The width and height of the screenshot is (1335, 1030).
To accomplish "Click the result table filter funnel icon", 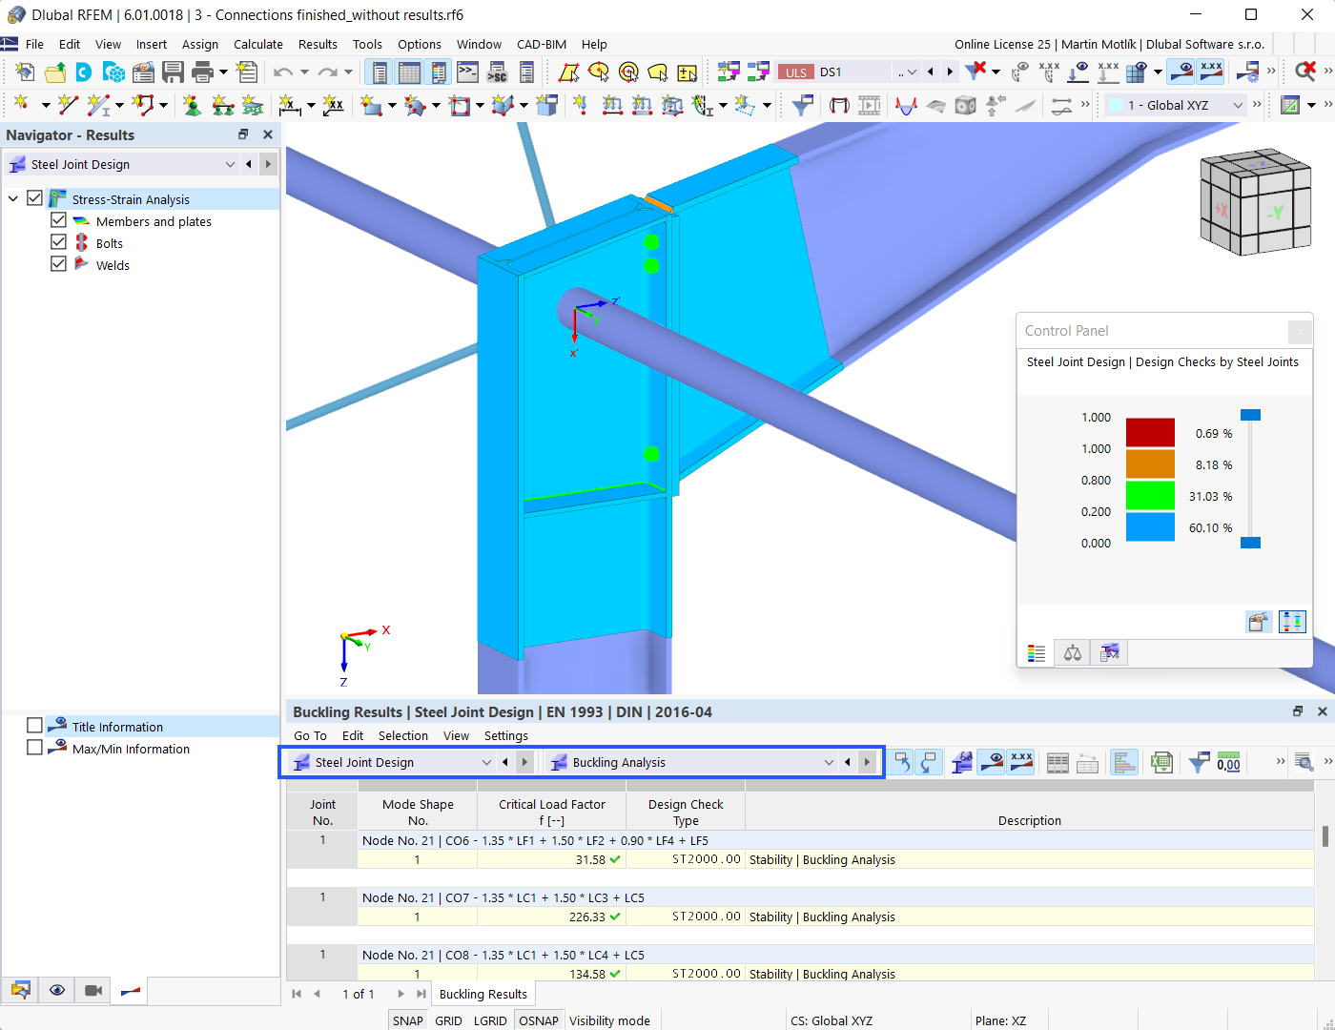I will pyautogui.click(x=1199, y=762).
